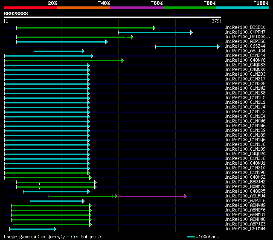Click the orange ~40% identity legend segment
The width and height of the screenshot is (273, 240).
84,8
